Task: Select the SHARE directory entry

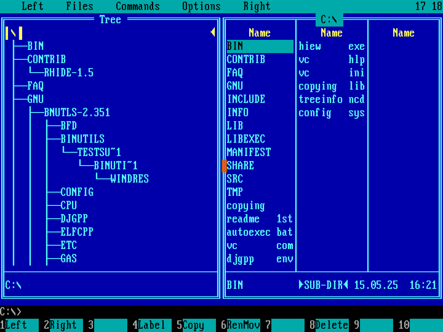Action: pos(240,165)
